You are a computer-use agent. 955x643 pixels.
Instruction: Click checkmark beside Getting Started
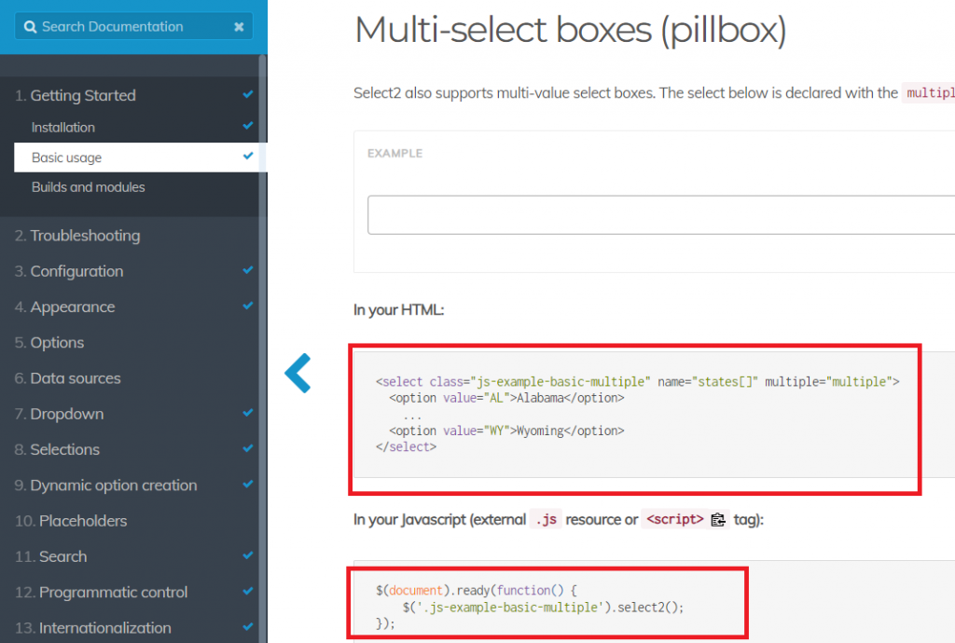pyautogui.click(x=248, y=94)
